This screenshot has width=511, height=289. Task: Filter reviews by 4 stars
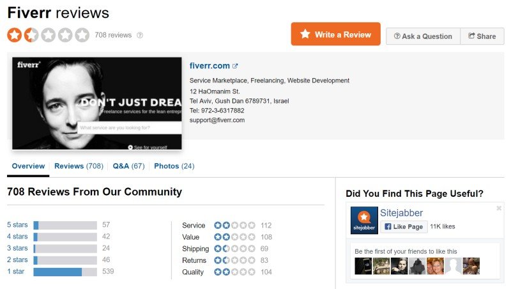click(18, 237)
